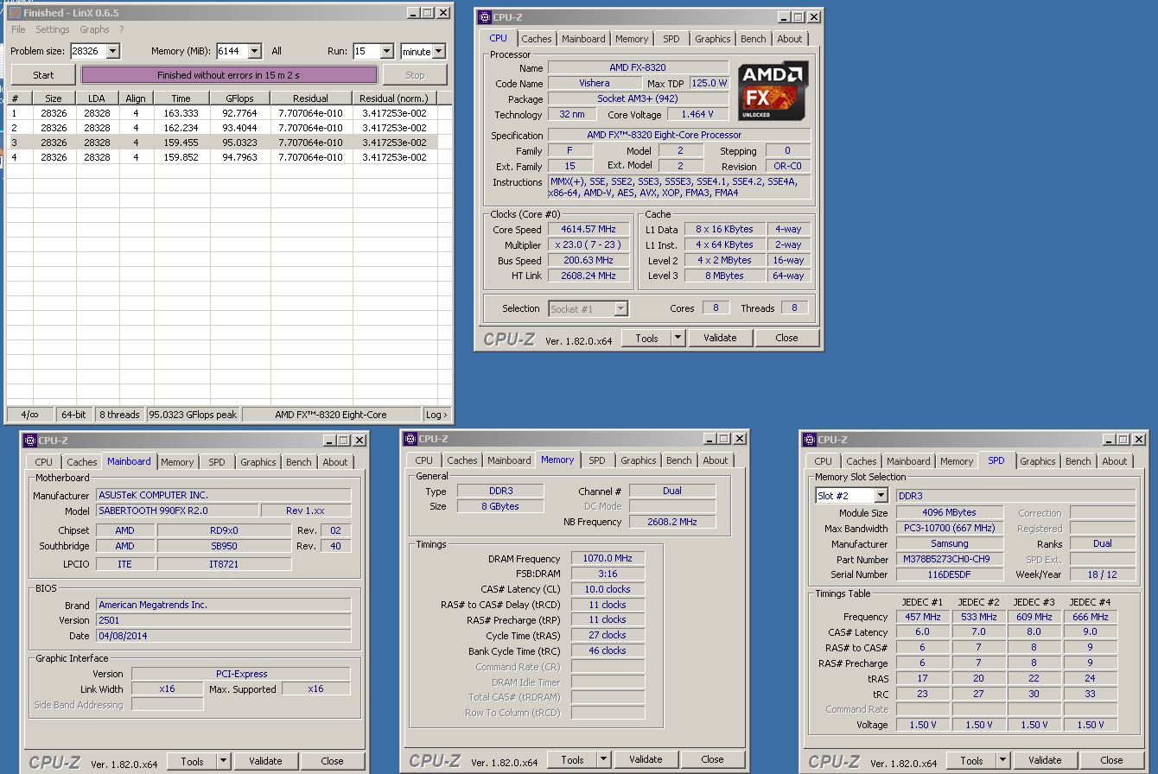Open the Settings menu in LinX
Viewport: 1158px width, 774px height.
(x=52, y=29)
